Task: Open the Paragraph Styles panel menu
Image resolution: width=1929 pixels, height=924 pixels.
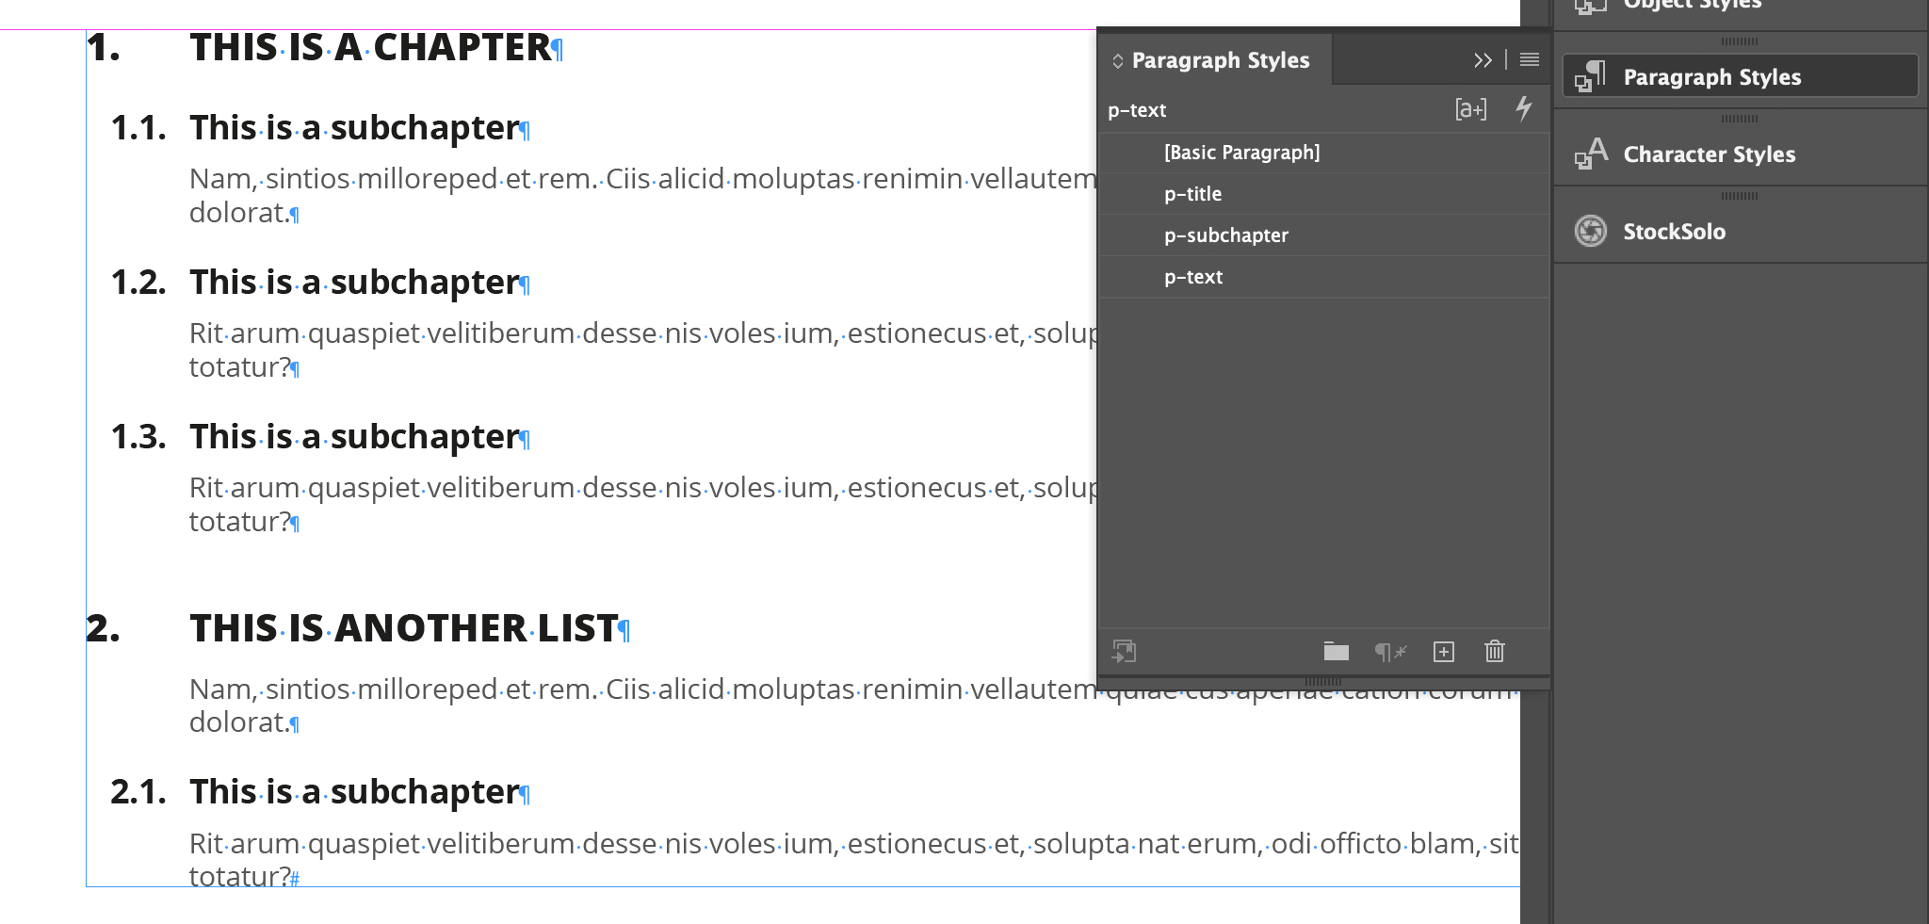Action: pos(1529,59)
